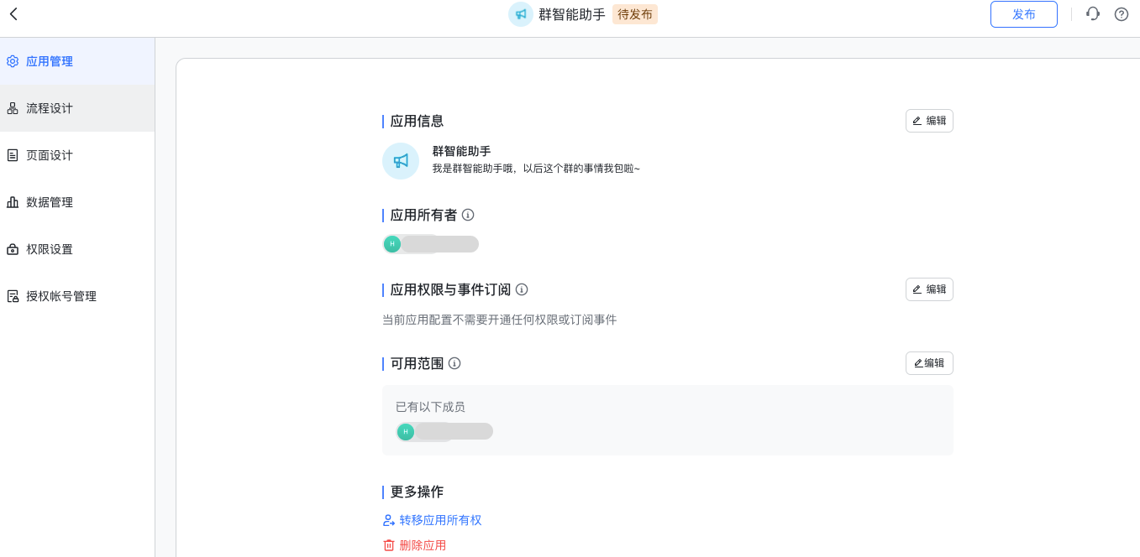
Task: Switch to the 数据管理 section
Action: [x=50, y=202]
